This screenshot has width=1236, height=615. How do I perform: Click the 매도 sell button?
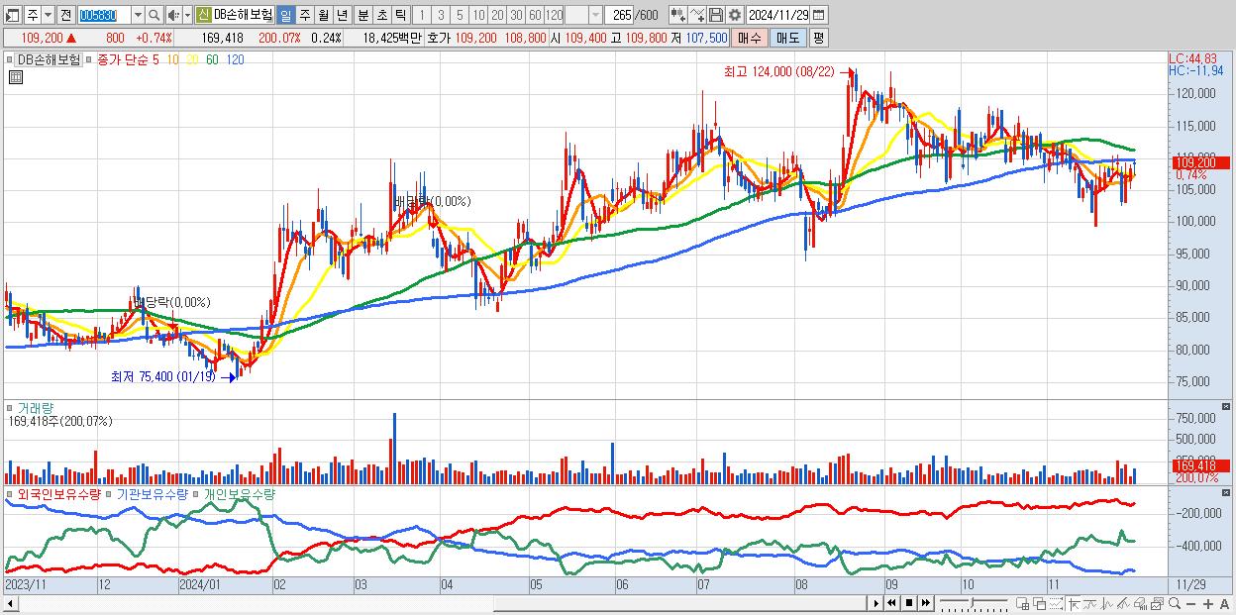(788, 38)
